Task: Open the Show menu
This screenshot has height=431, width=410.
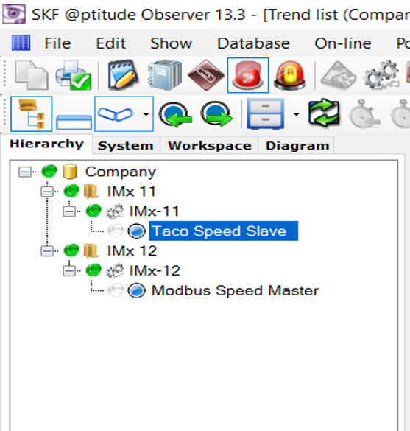Action: point(171,43)
